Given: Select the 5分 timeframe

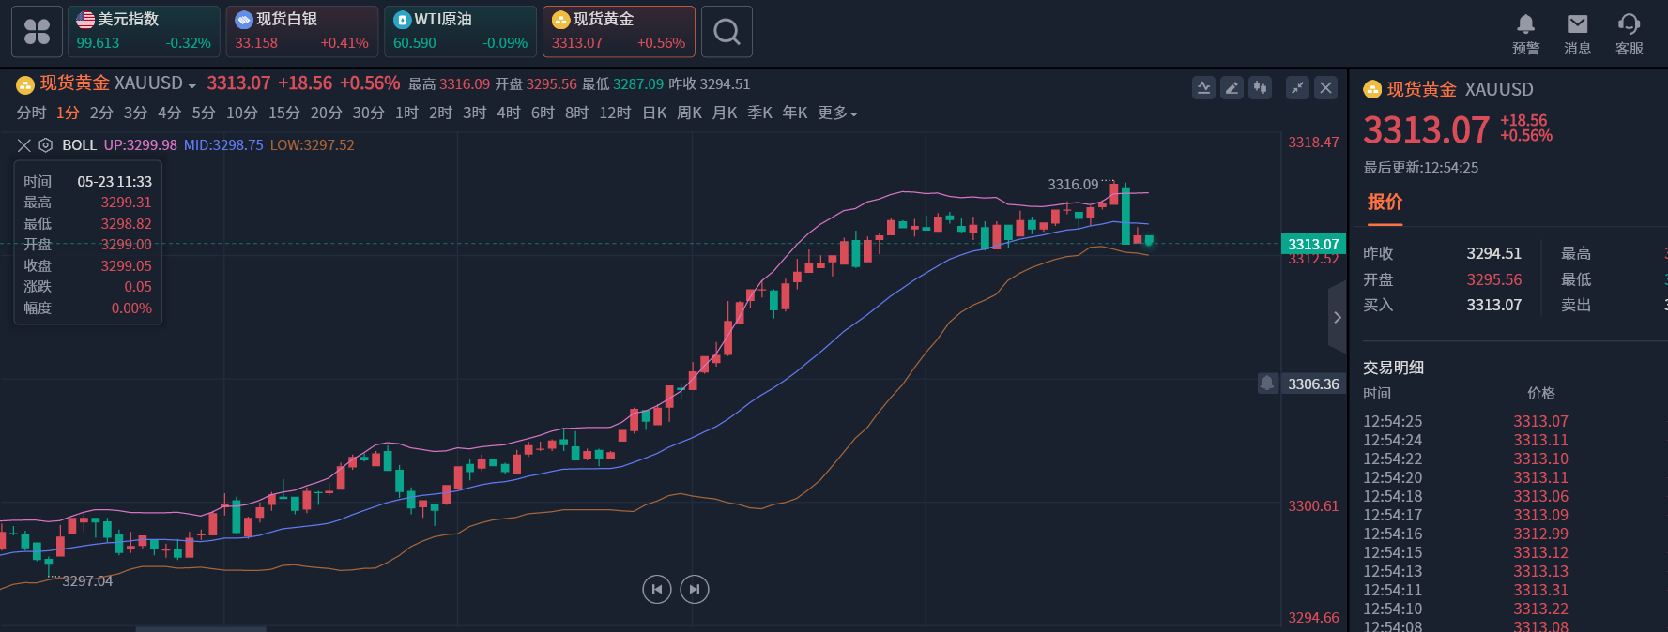Looking at the screenshot, I should pyautogui.click(x=204, y=113).
